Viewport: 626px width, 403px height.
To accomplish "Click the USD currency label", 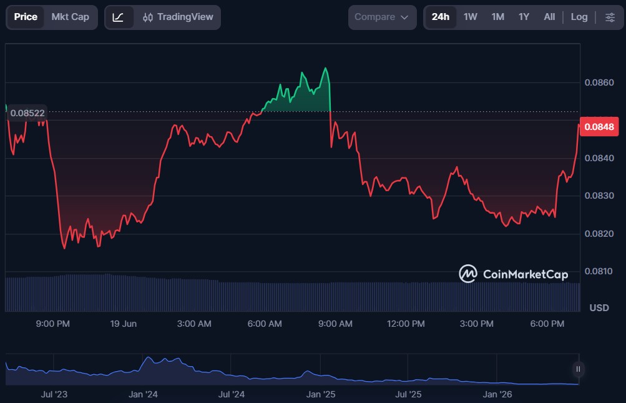I will [599, 308].
